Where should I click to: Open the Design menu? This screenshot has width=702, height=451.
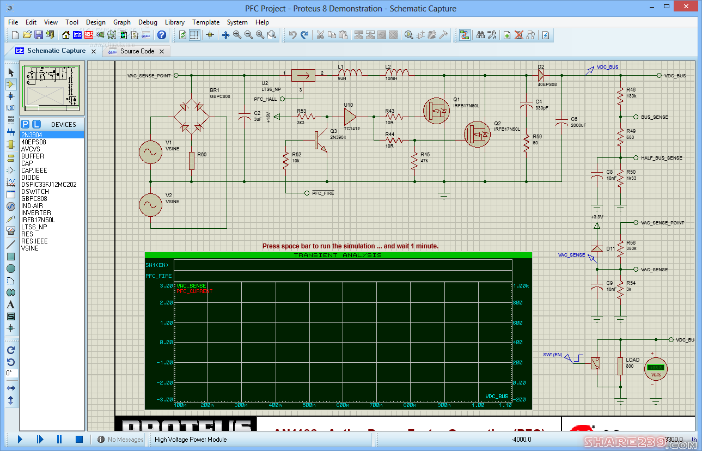click(x=96, y=22)
